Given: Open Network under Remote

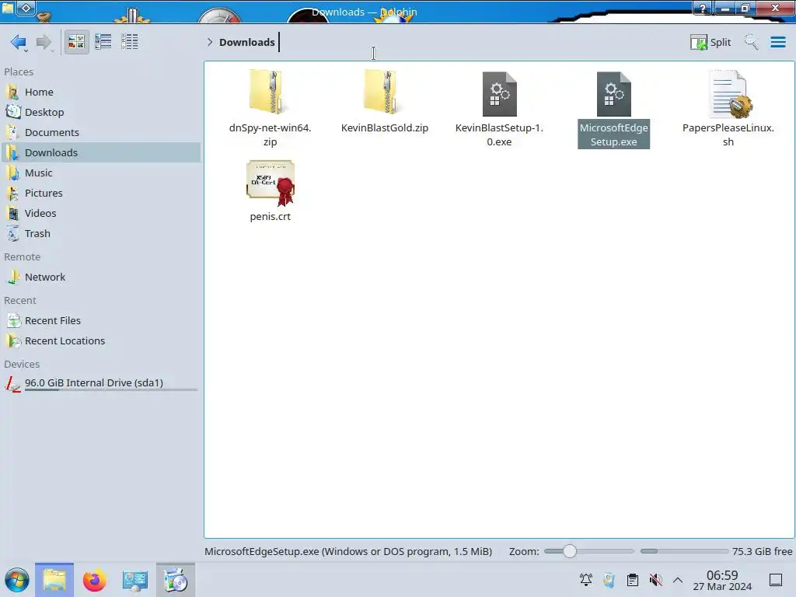Looking at the screenshot, I should point(100,278).
